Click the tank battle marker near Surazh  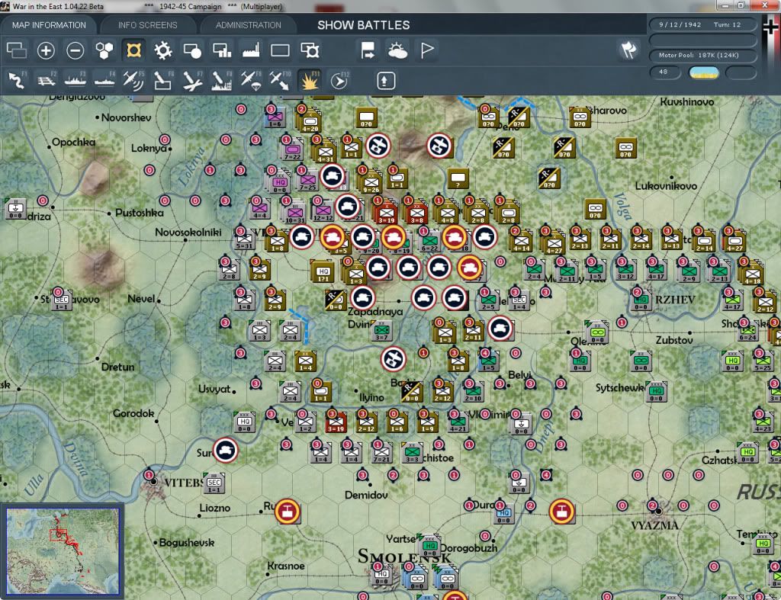click(x=226, y=450)
